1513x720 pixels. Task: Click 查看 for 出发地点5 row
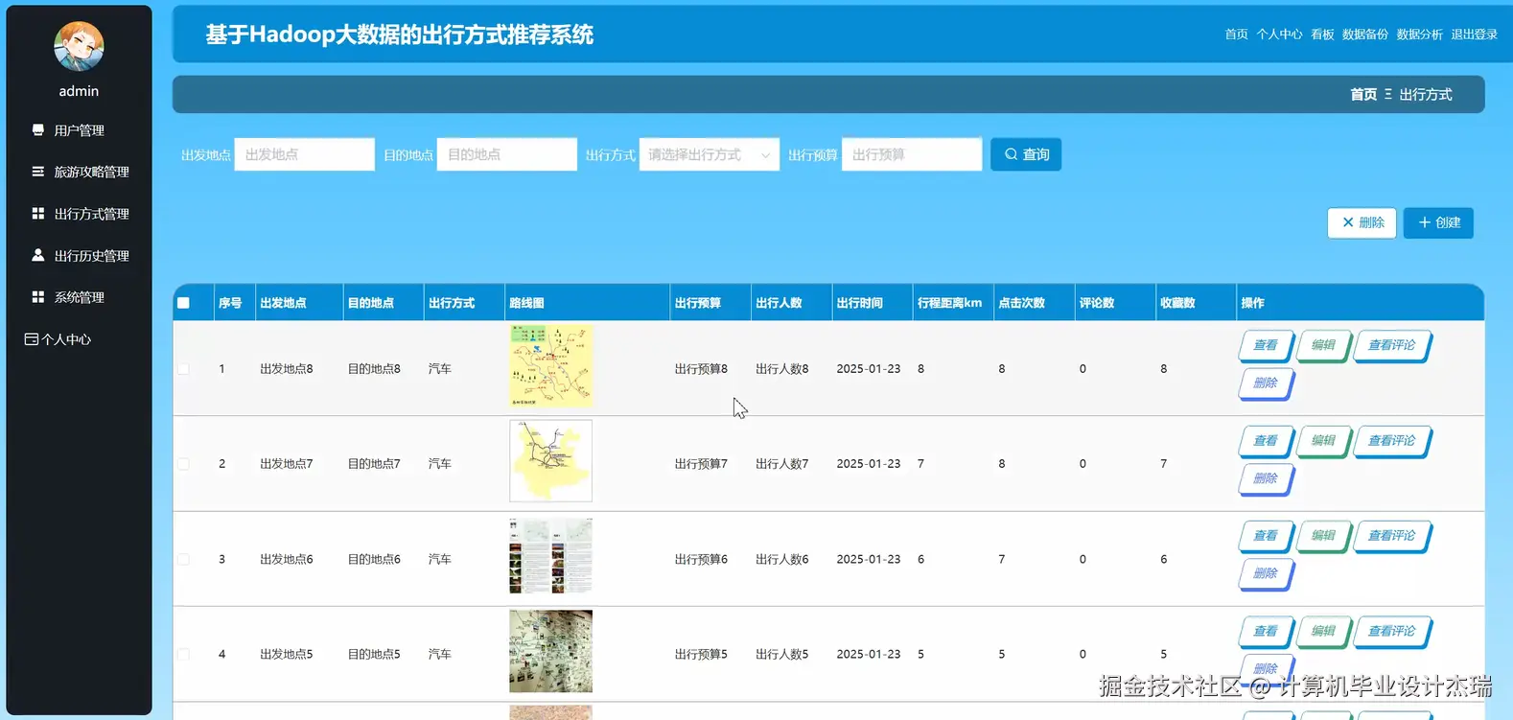click(x=1266, y=631)
